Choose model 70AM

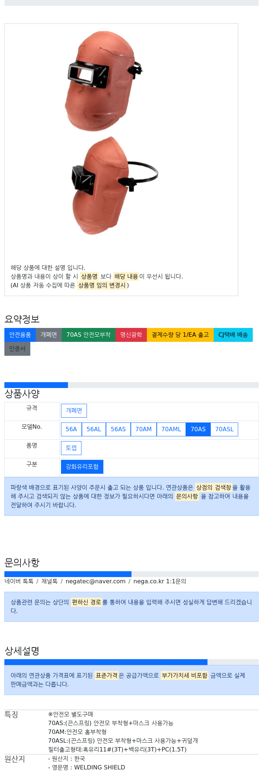click(144, 429)
